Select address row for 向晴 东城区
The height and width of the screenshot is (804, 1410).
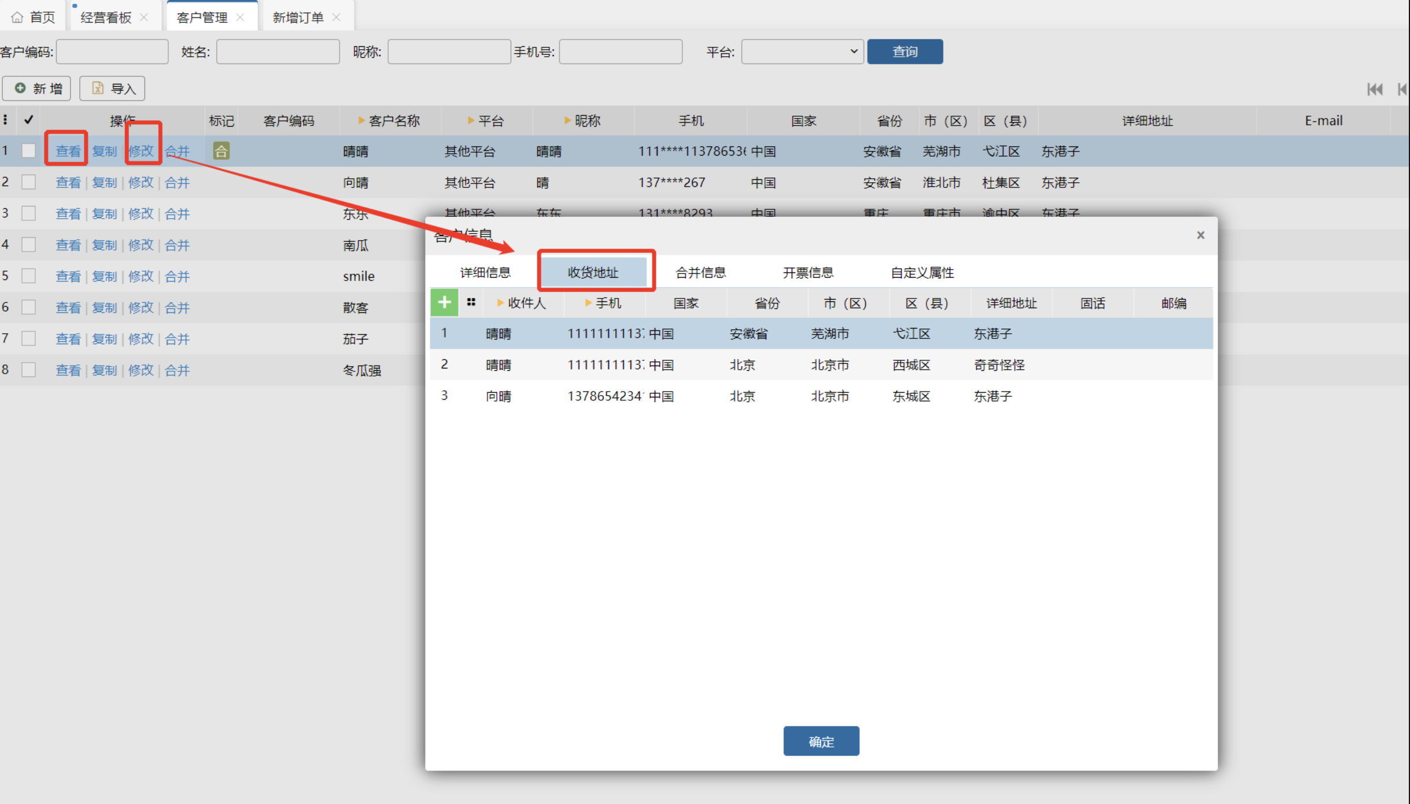821,396
